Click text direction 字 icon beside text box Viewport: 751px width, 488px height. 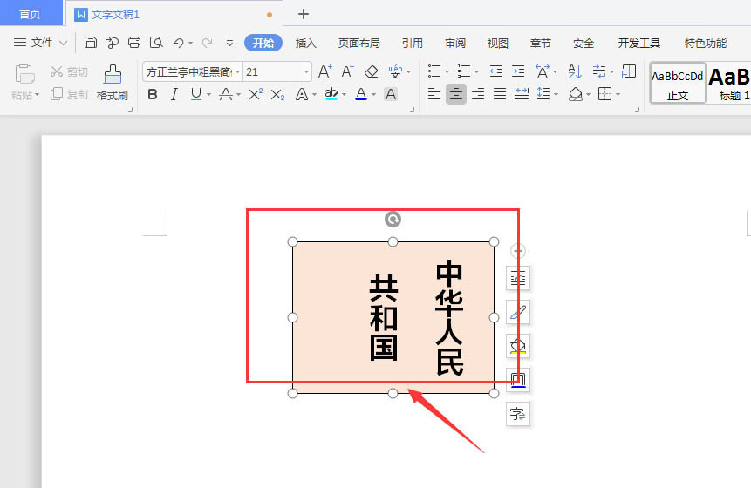point(518,414)
